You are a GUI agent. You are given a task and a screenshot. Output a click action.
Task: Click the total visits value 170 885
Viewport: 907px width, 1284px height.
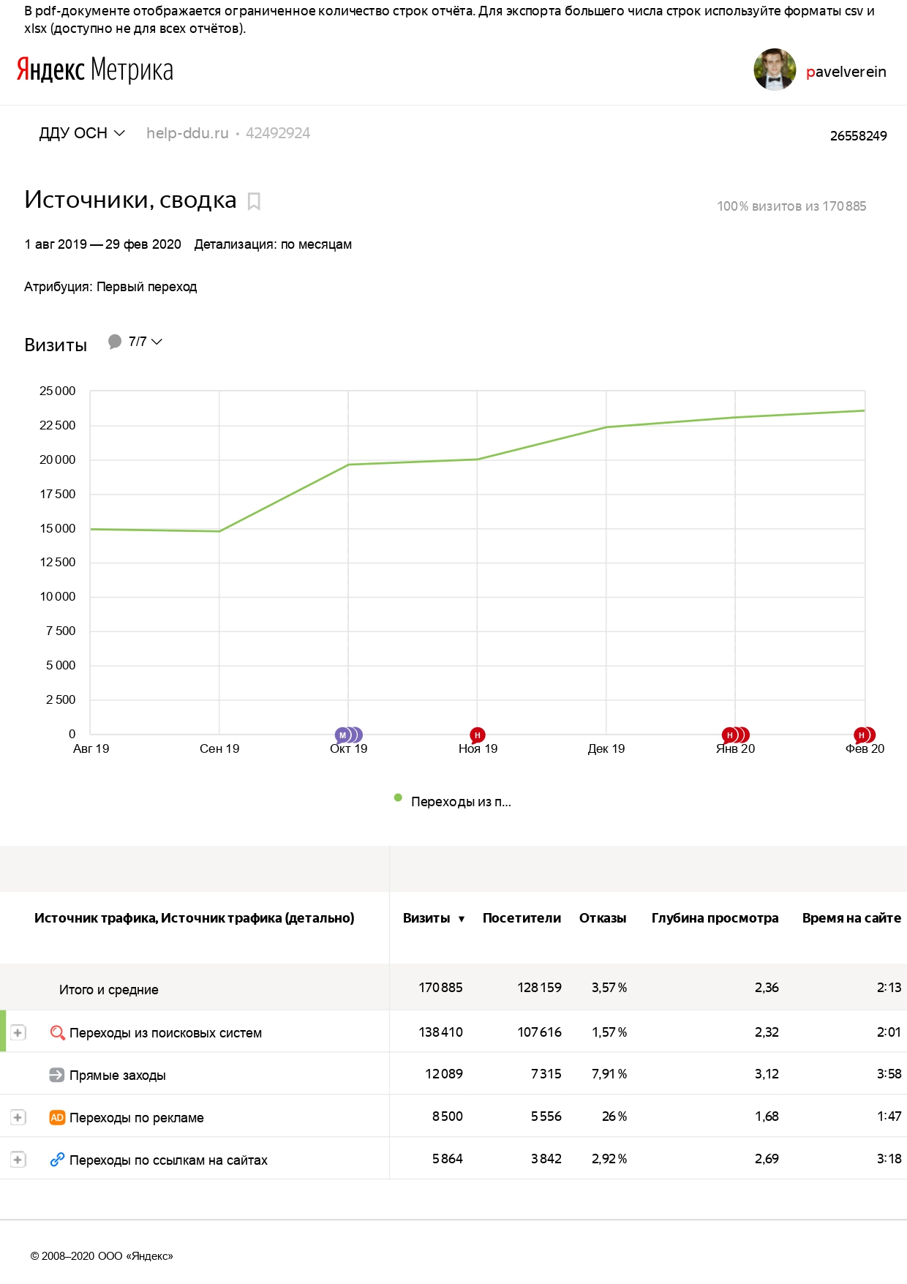click(440, 988)
